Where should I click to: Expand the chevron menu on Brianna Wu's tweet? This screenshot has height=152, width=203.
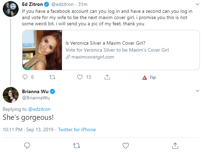[x=197, y=91]
